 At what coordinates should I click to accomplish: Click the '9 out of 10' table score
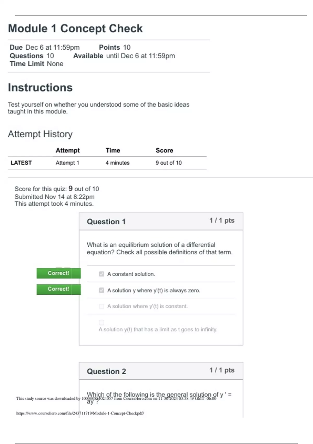tap(168, 163)
